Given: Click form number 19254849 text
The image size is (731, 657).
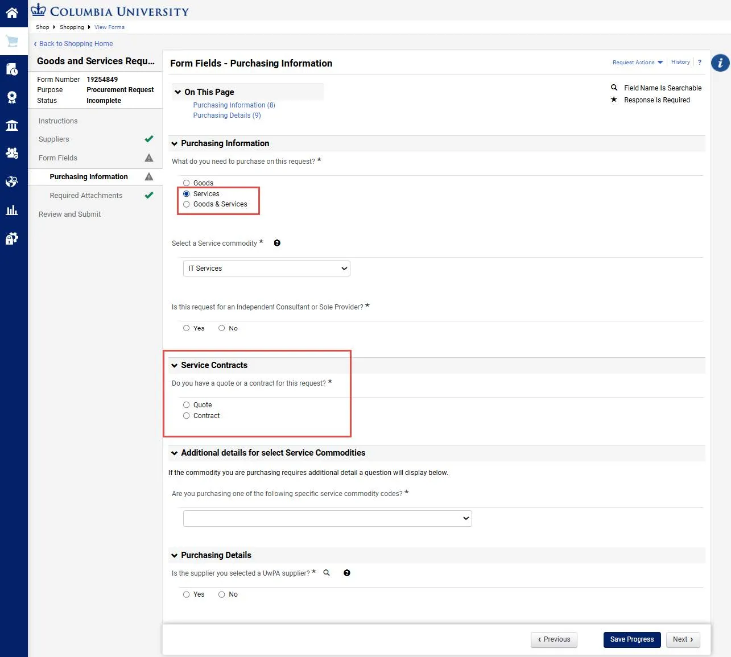Looking at the screenshot, I should click(102, 80).
